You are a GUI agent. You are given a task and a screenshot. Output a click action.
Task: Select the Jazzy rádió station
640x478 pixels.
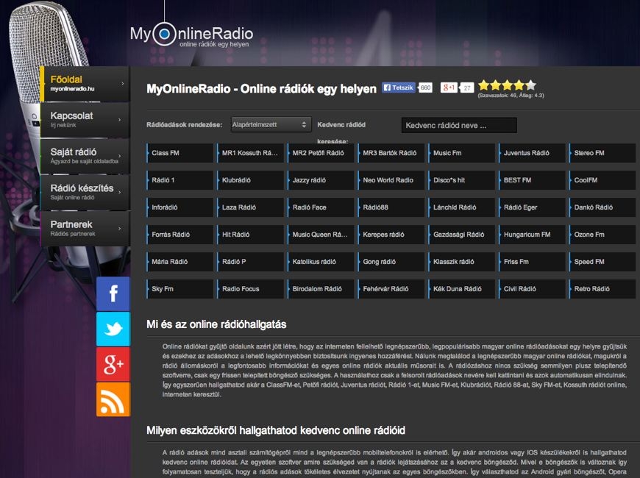tap(321, 180)
